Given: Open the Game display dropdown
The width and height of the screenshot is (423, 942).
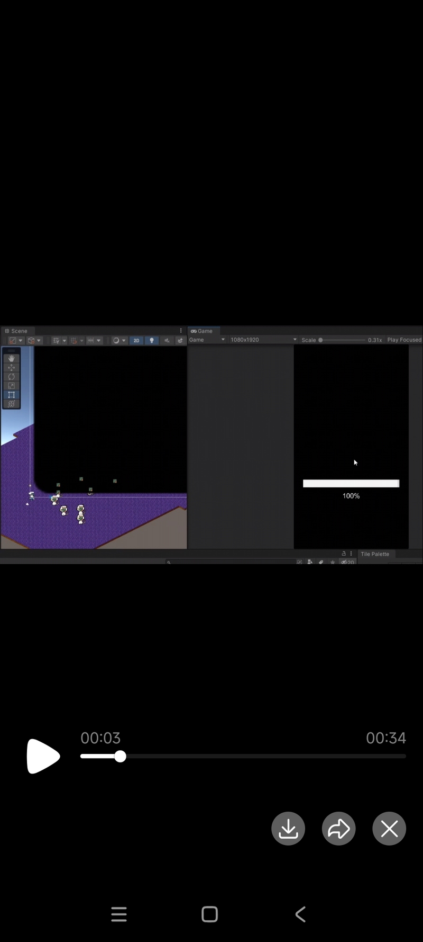Looking at the screenshot, I should [207, 340].
